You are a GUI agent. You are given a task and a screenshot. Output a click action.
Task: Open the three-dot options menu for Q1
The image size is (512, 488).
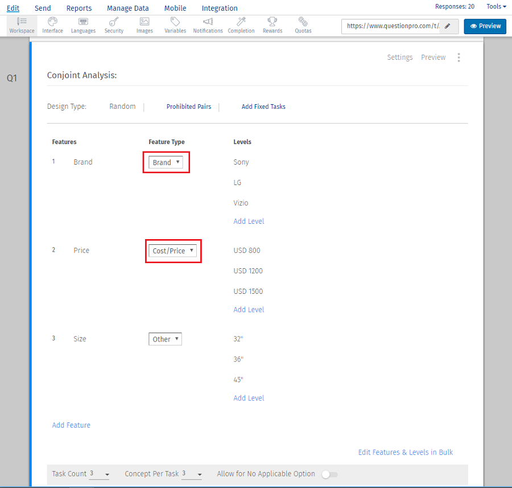pyautogui.click(x=459, y=57)
